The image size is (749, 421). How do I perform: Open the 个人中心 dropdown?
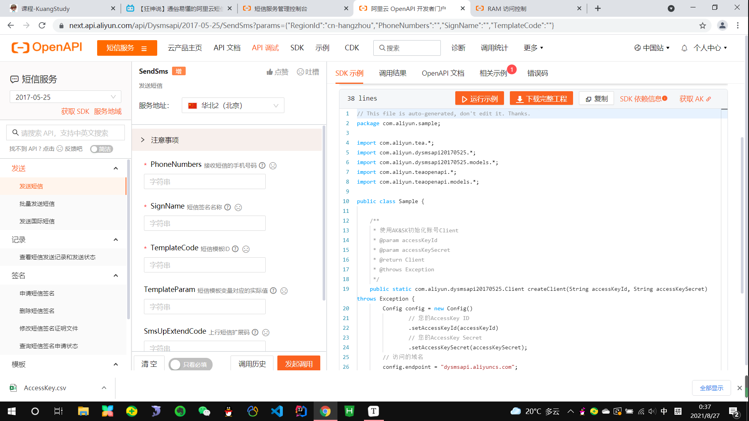point(710,48)
